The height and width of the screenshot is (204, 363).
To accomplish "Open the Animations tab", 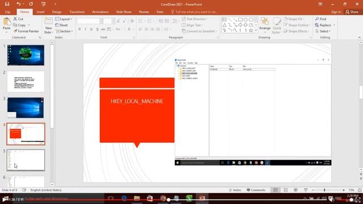I will pyautogui.click(x=100, y=12).
